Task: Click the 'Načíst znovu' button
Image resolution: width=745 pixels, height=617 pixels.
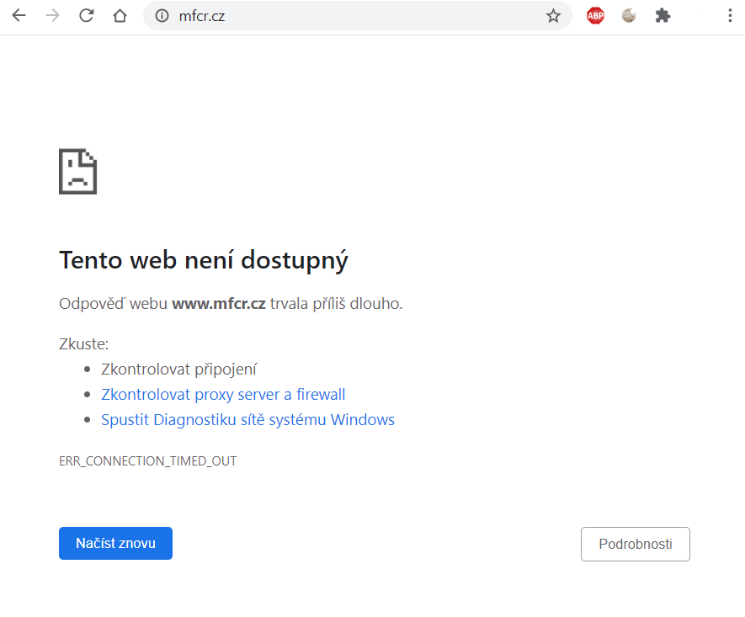Action: point(115,543)
